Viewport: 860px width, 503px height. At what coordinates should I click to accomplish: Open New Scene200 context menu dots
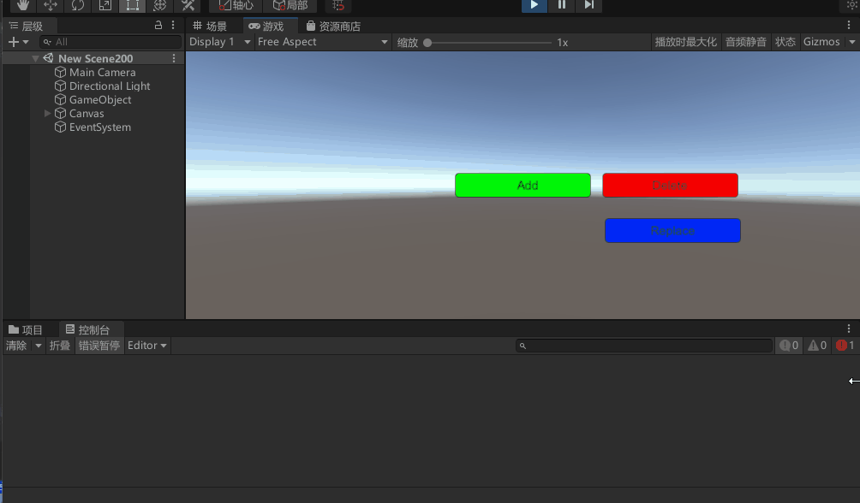point(174,58)
